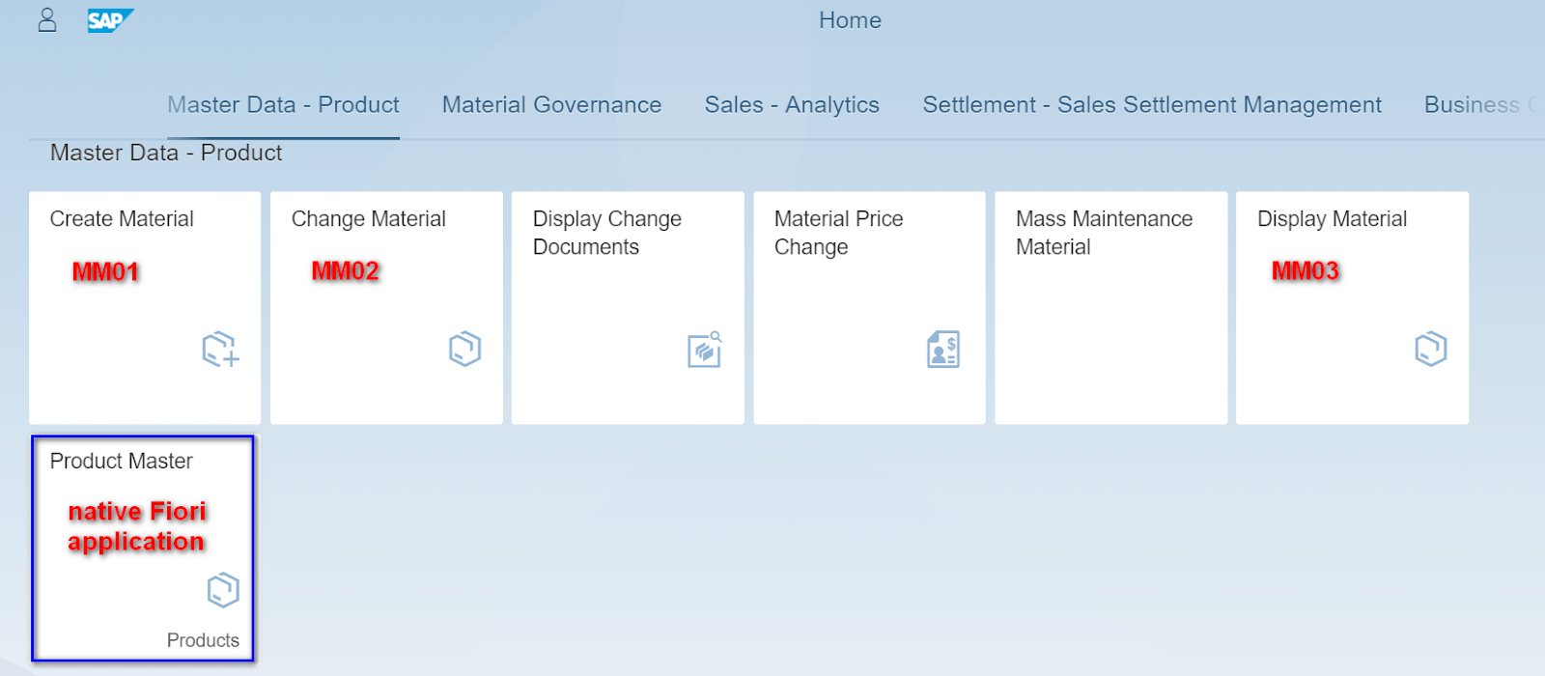Click the Display Change Documents tile icon
1545x676 pixels.
705,350
